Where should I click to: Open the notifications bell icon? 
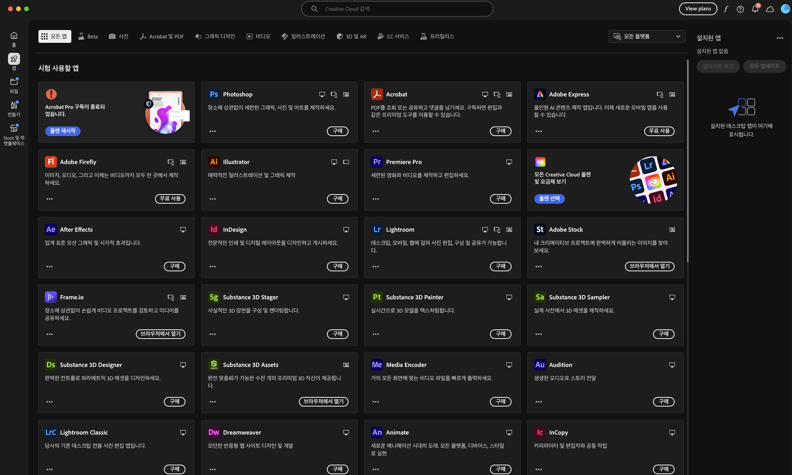(x=755, y=9)
